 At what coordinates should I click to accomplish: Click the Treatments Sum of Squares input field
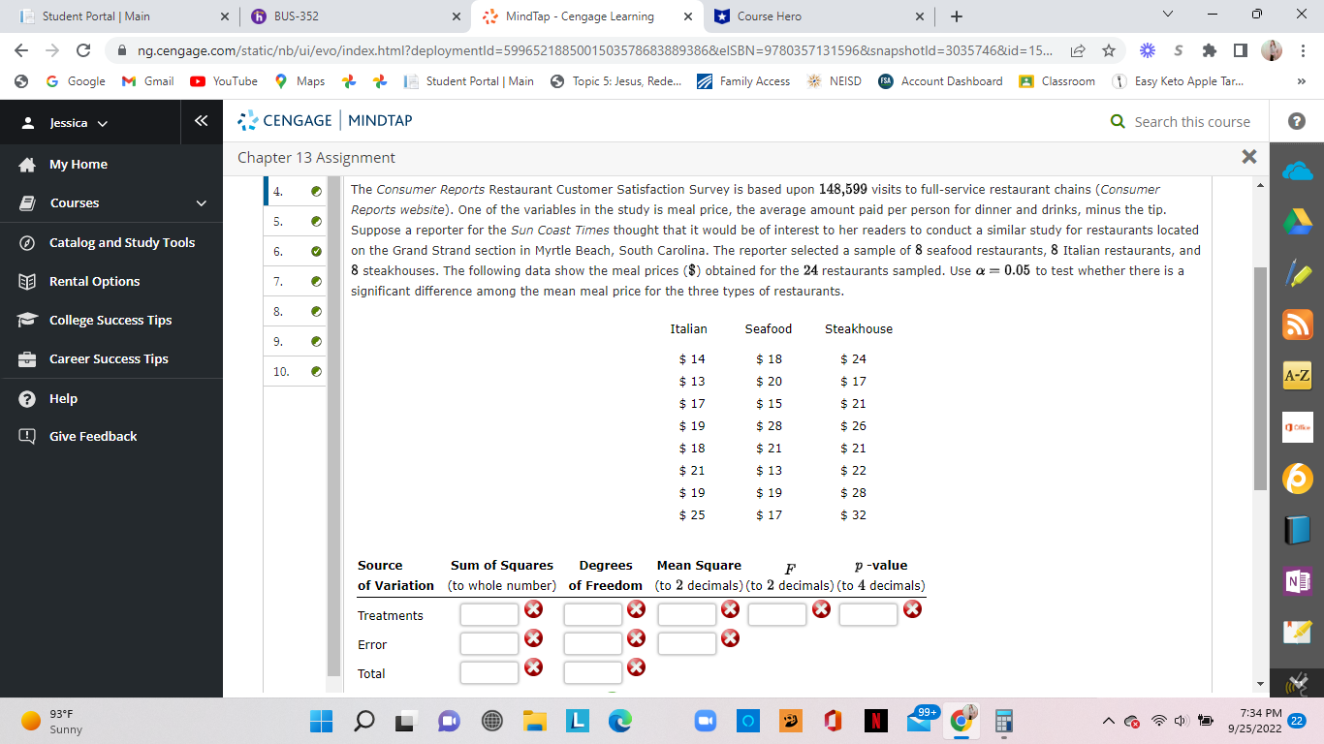pos(489,612)
